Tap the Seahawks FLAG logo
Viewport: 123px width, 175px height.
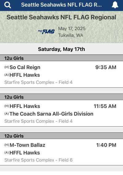[46, 32]
